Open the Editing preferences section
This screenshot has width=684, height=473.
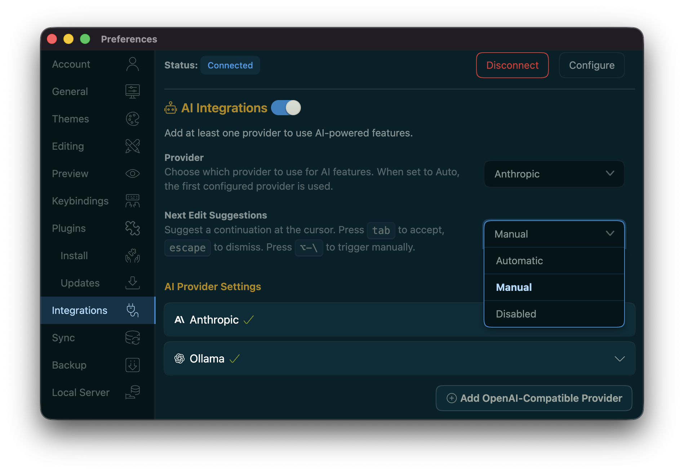point(98,146)
